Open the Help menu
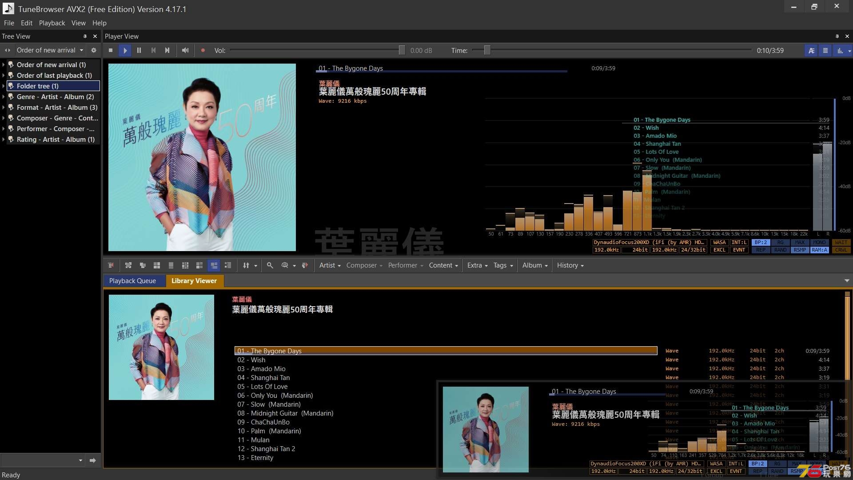The width and height of the screenshot is (853, 480). click(x=100, y=23)
